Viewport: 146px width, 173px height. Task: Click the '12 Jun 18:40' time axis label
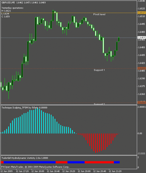[53, 171]
